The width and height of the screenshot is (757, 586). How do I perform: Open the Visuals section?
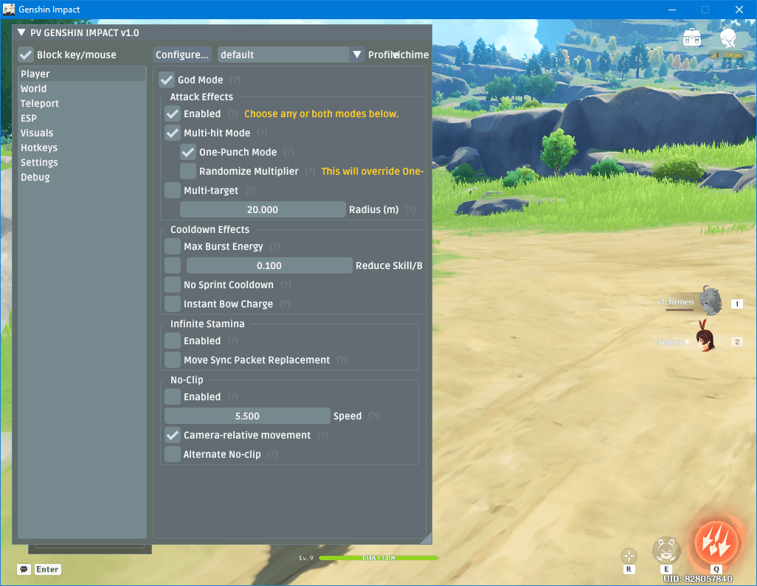coord(82,133)
